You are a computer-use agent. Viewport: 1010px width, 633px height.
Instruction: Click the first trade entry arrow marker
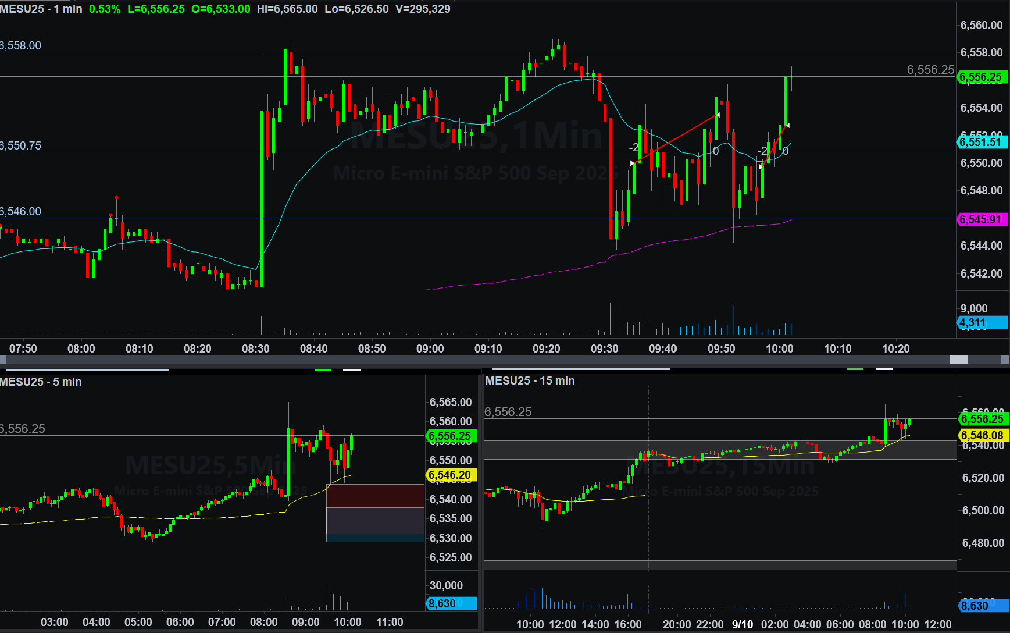point(633,163)
